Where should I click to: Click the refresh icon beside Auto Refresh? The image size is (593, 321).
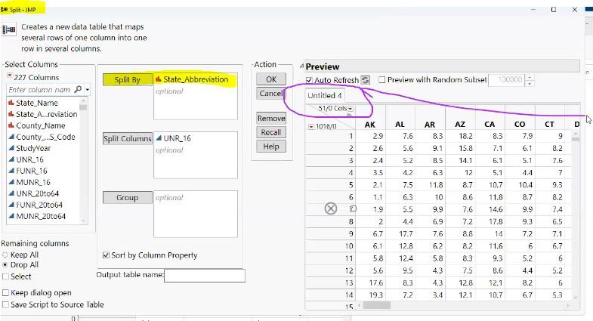pyautogui.click(x=366, y=80)
